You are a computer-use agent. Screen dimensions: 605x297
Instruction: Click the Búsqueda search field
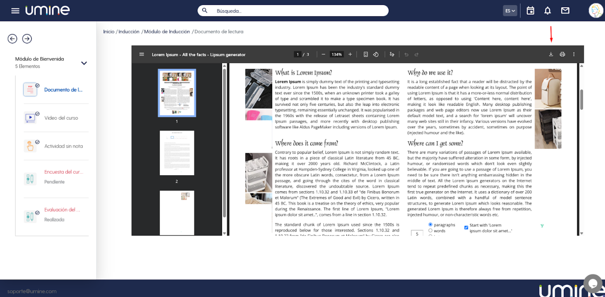(293, 11)
